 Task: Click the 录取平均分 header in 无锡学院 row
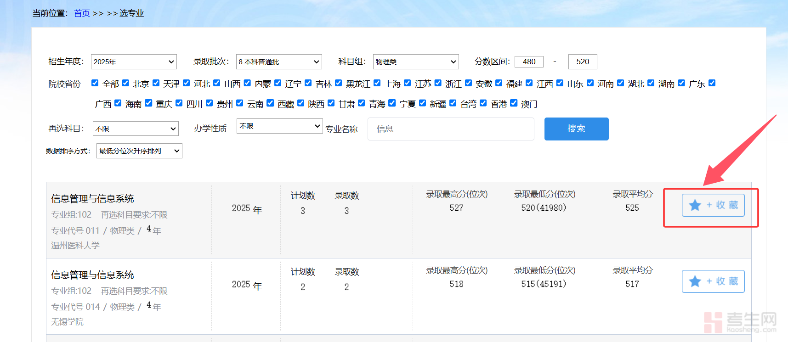[x=633, y=270]
